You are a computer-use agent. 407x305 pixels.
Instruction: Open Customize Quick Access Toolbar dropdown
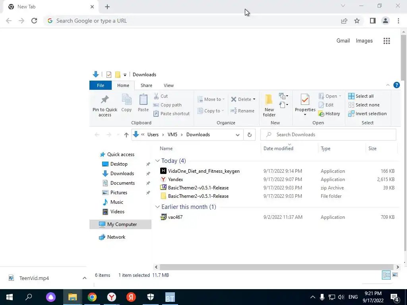point(125,75)
